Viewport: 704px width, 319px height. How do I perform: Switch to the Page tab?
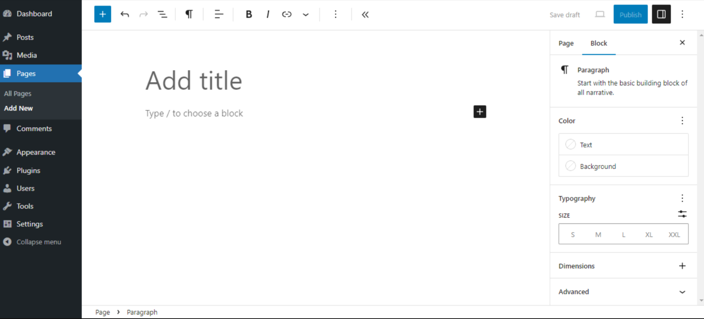tap(566, 43)
